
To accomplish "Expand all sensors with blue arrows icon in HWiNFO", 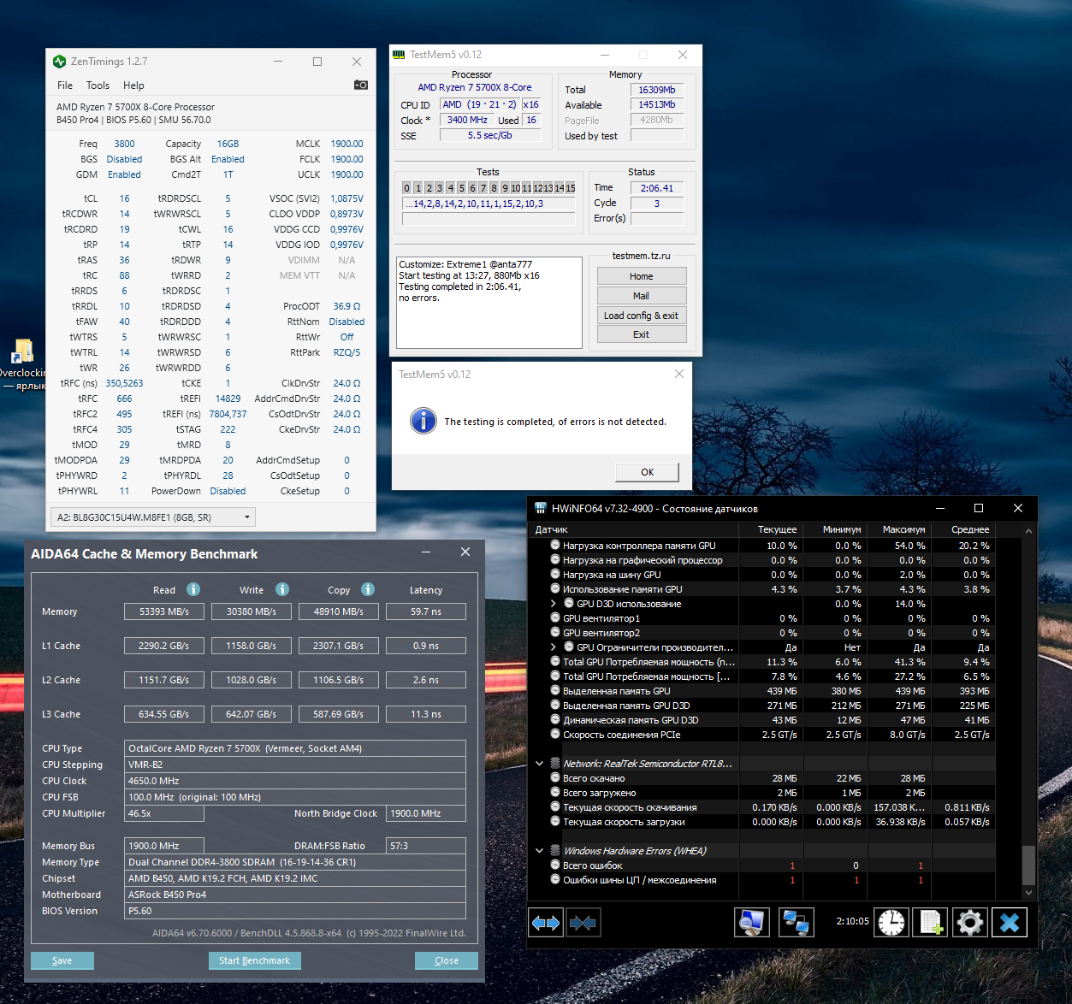I will (546, 923).
